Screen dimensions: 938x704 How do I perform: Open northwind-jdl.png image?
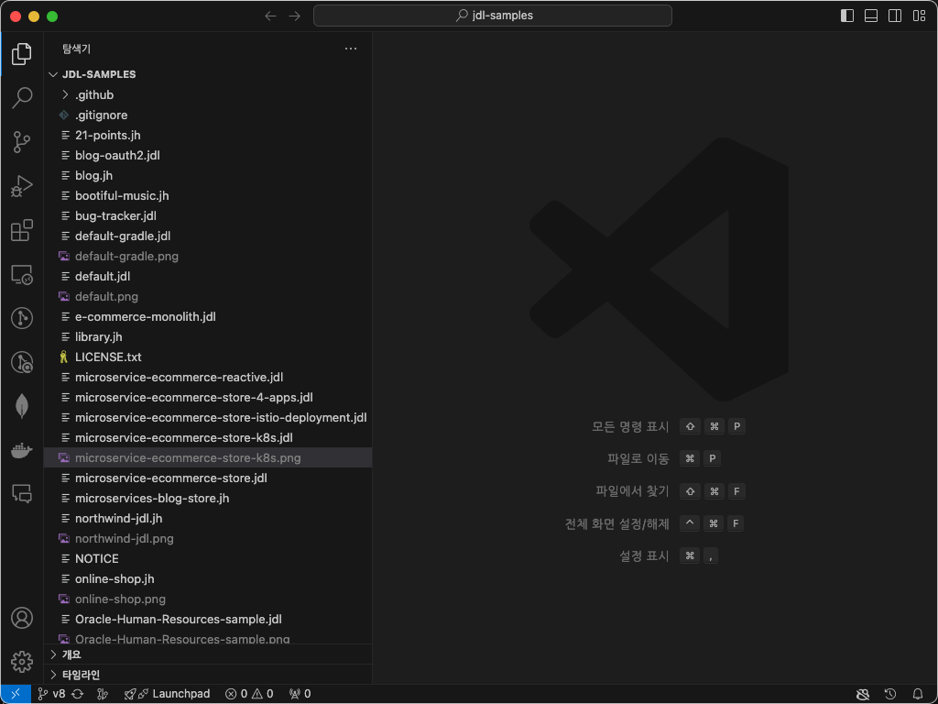pyautogui.click(x=208, y=538)
